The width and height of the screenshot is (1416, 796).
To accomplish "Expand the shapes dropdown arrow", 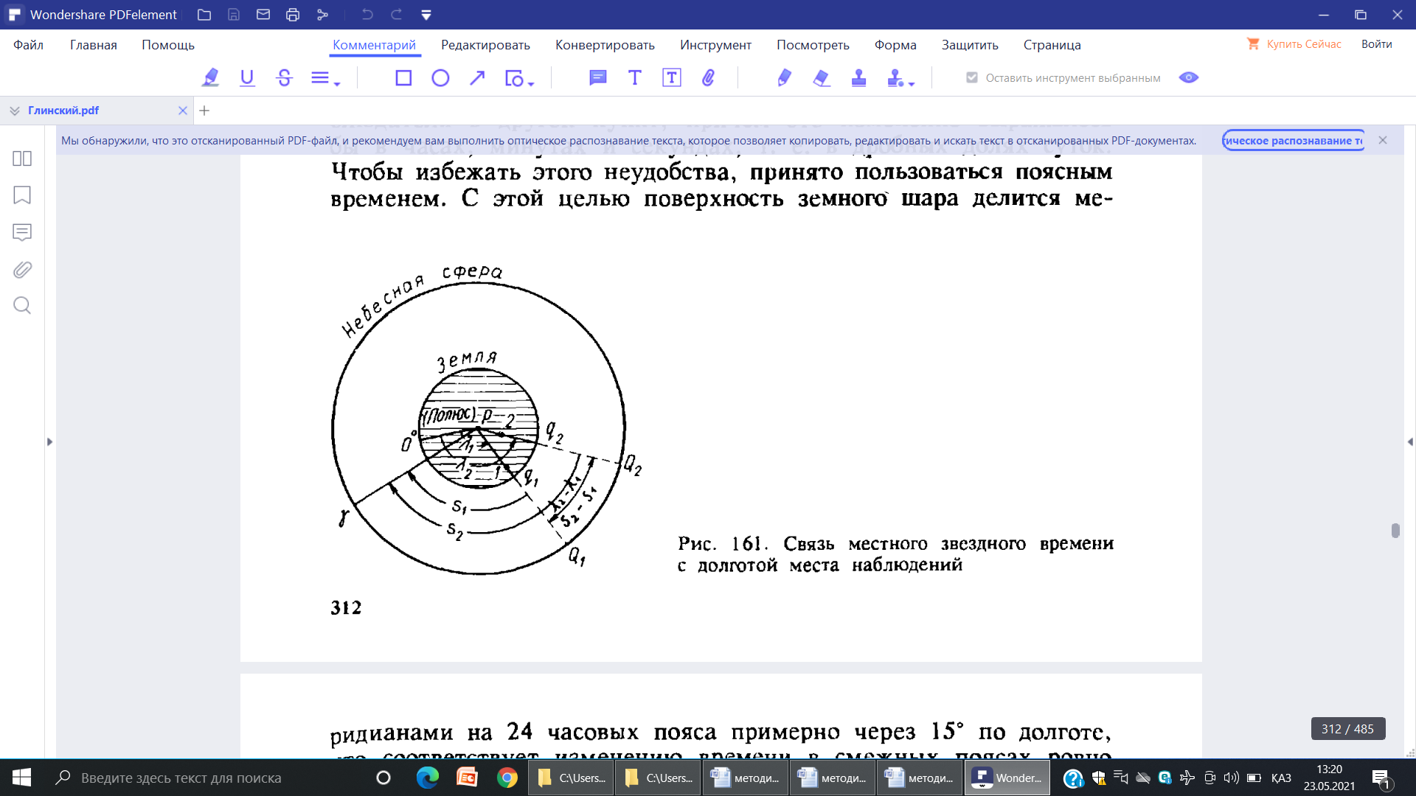I will [531, 83].
